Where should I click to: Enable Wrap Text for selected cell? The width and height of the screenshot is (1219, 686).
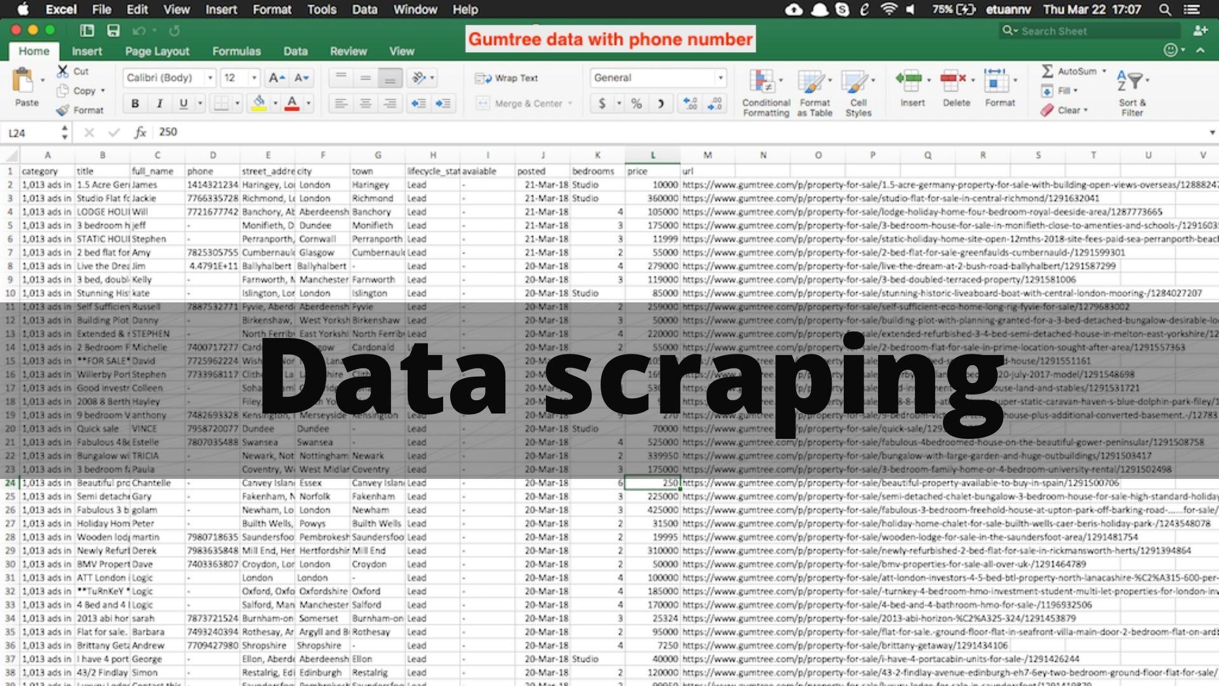[x=508, y=77]
